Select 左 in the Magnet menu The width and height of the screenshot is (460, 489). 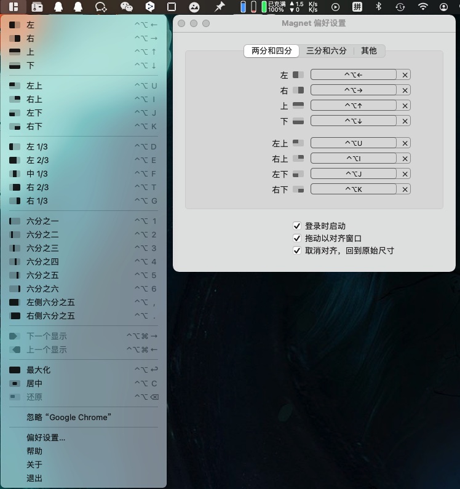(x=83, y=25)
